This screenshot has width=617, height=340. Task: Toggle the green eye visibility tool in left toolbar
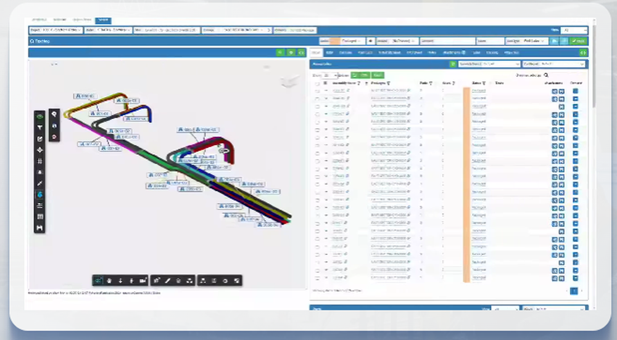click(39, 116)
